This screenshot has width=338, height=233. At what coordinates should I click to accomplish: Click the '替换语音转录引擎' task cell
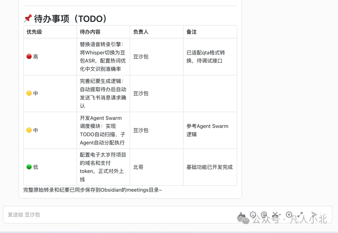coord(103,57)
